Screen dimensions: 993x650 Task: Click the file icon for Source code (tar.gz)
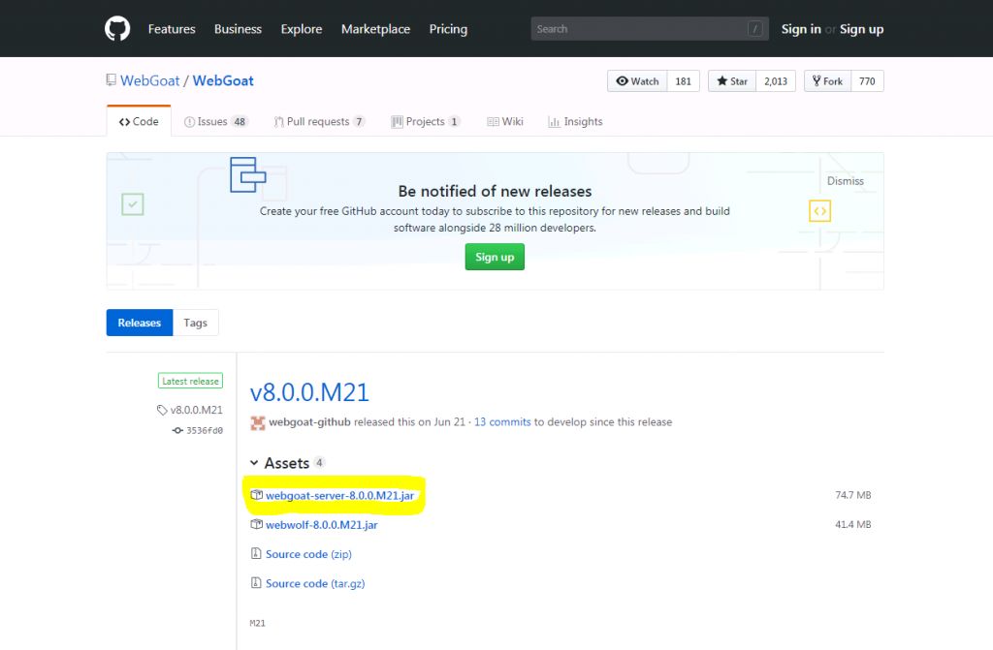pos(256,582)
